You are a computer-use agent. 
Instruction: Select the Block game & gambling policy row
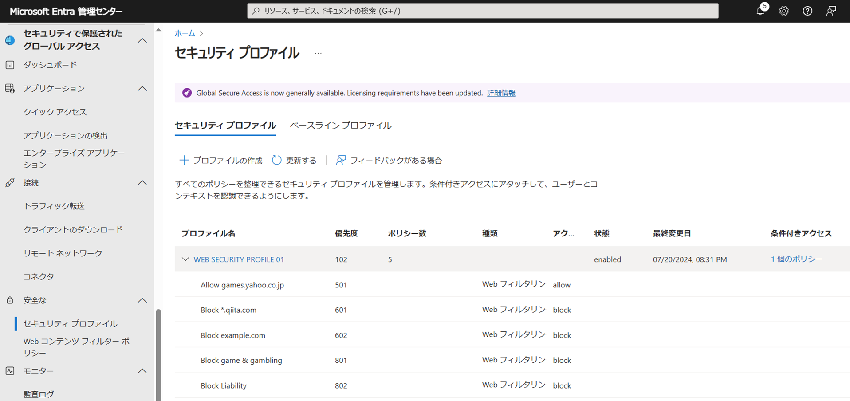[x=512, y=360]
